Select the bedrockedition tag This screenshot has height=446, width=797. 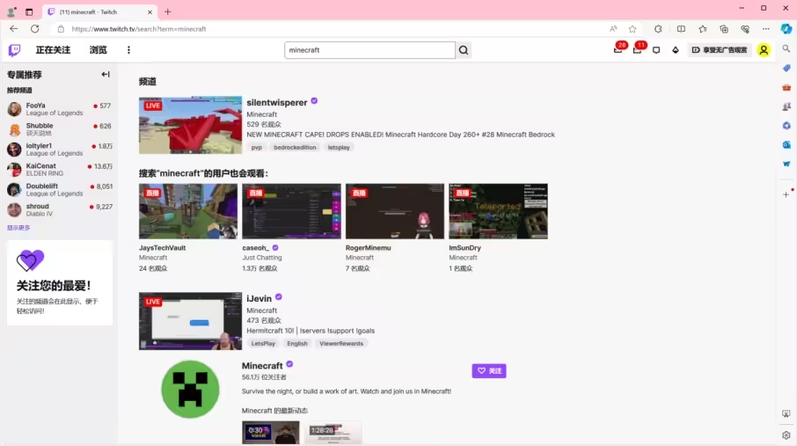[295, 148]
